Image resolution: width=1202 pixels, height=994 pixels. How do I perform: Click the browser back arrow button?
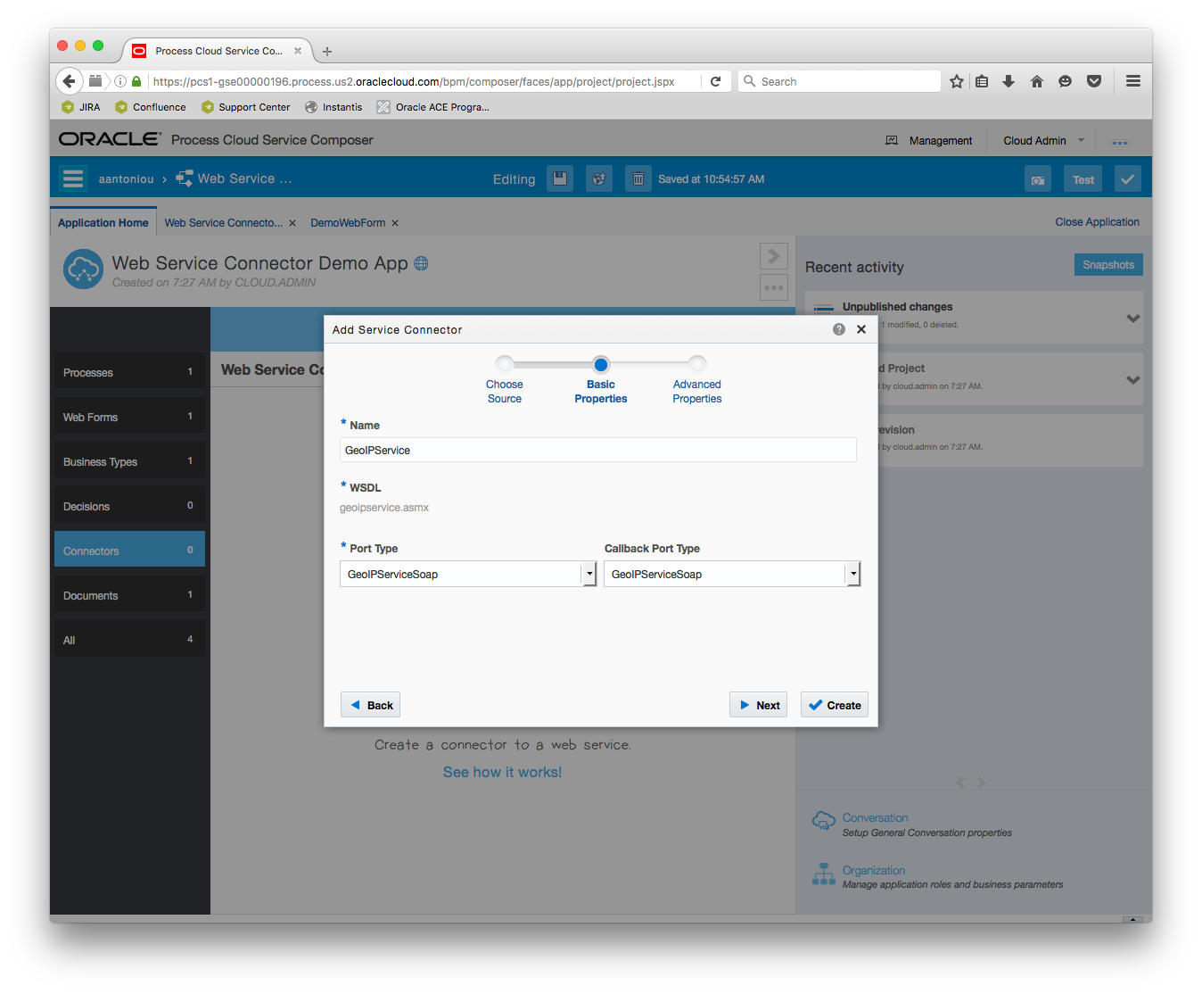tap(70, 81)
